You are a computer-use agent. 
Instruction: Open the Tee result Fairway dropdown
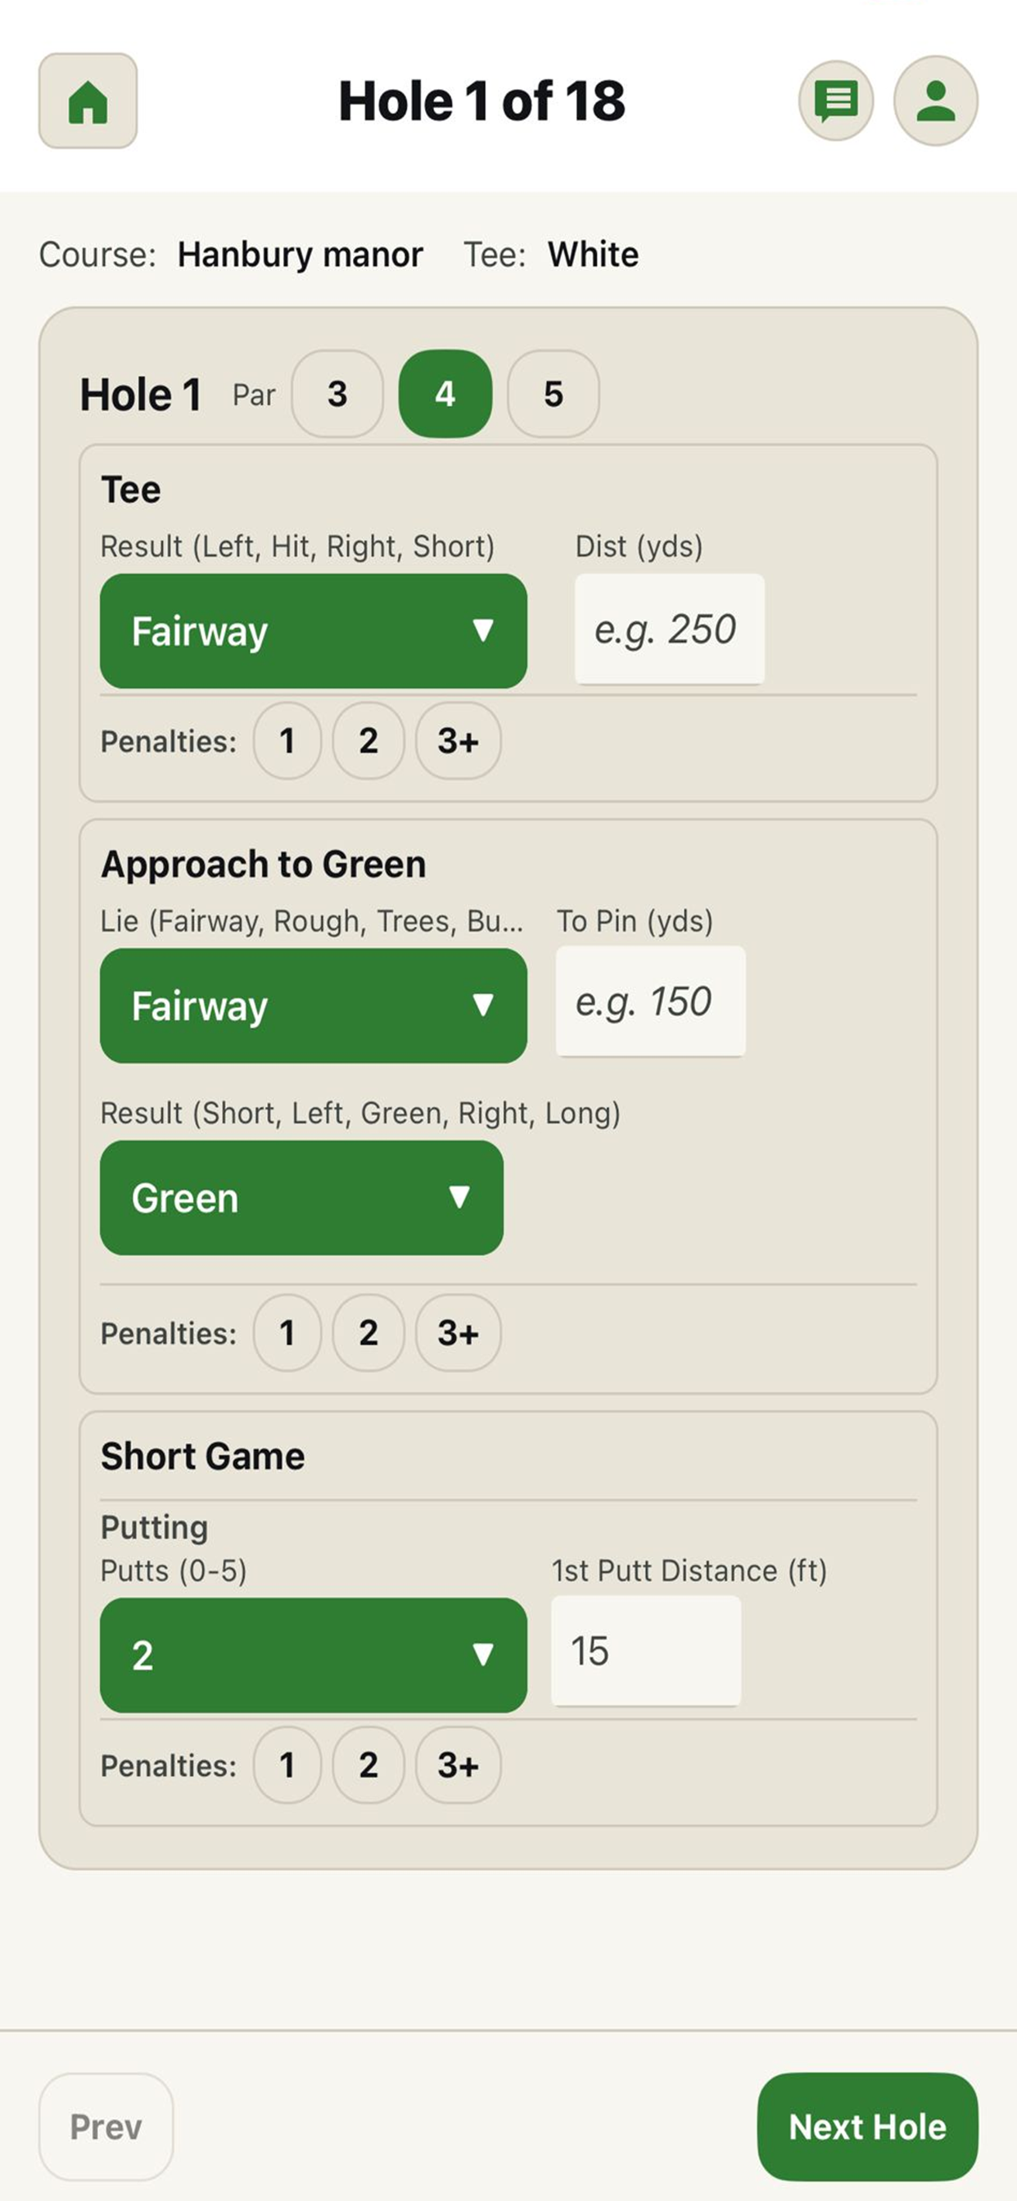point(313,630)
